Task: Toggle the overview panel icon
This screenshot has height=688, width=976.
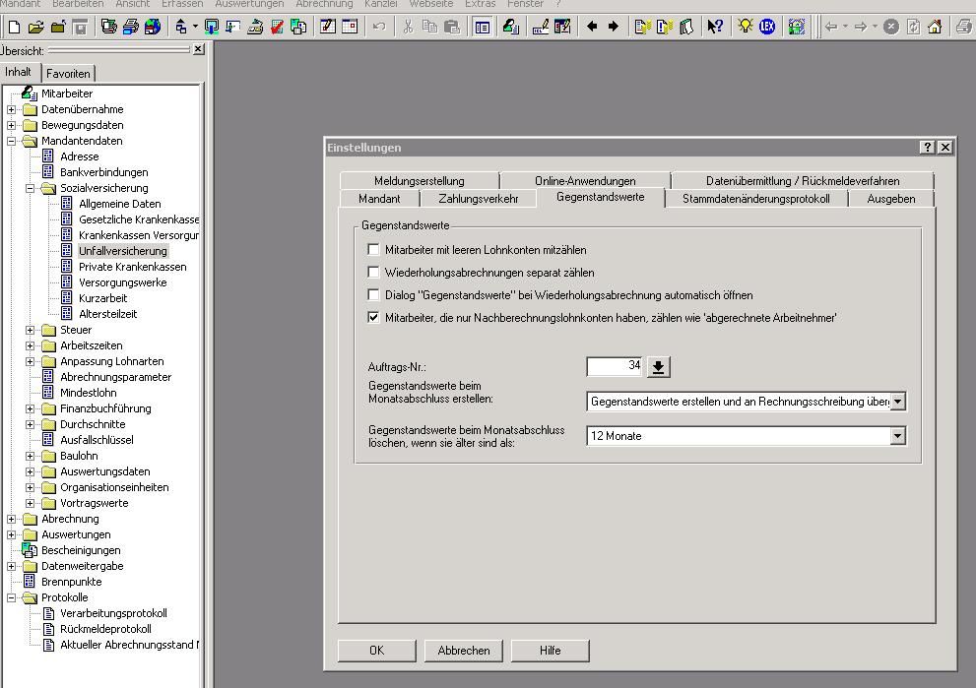Action: point(482,27)
